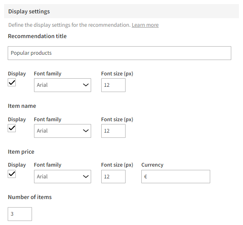Uncheck Display for Recommendation title
Image resolution: width=243 pixels, height=225 pixels.
[x=12, y=83]
